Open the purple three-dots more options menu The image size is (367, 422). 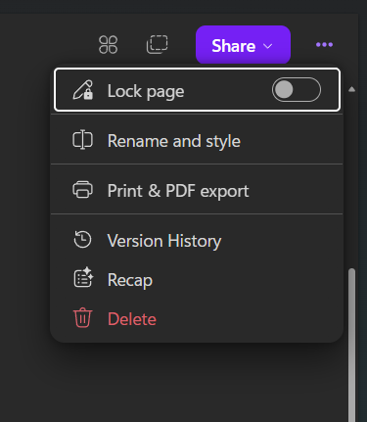point(324,44)
